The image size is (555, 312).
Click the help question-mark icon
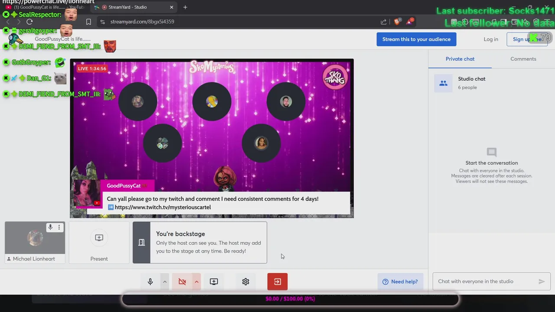[x=385, y=282]
